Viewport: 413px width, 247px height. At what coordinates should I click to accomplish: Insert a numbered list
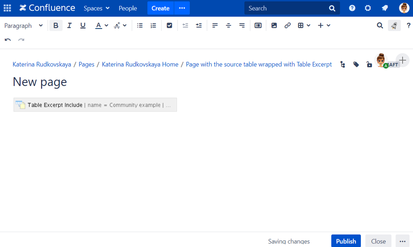(x=153, y=26)
